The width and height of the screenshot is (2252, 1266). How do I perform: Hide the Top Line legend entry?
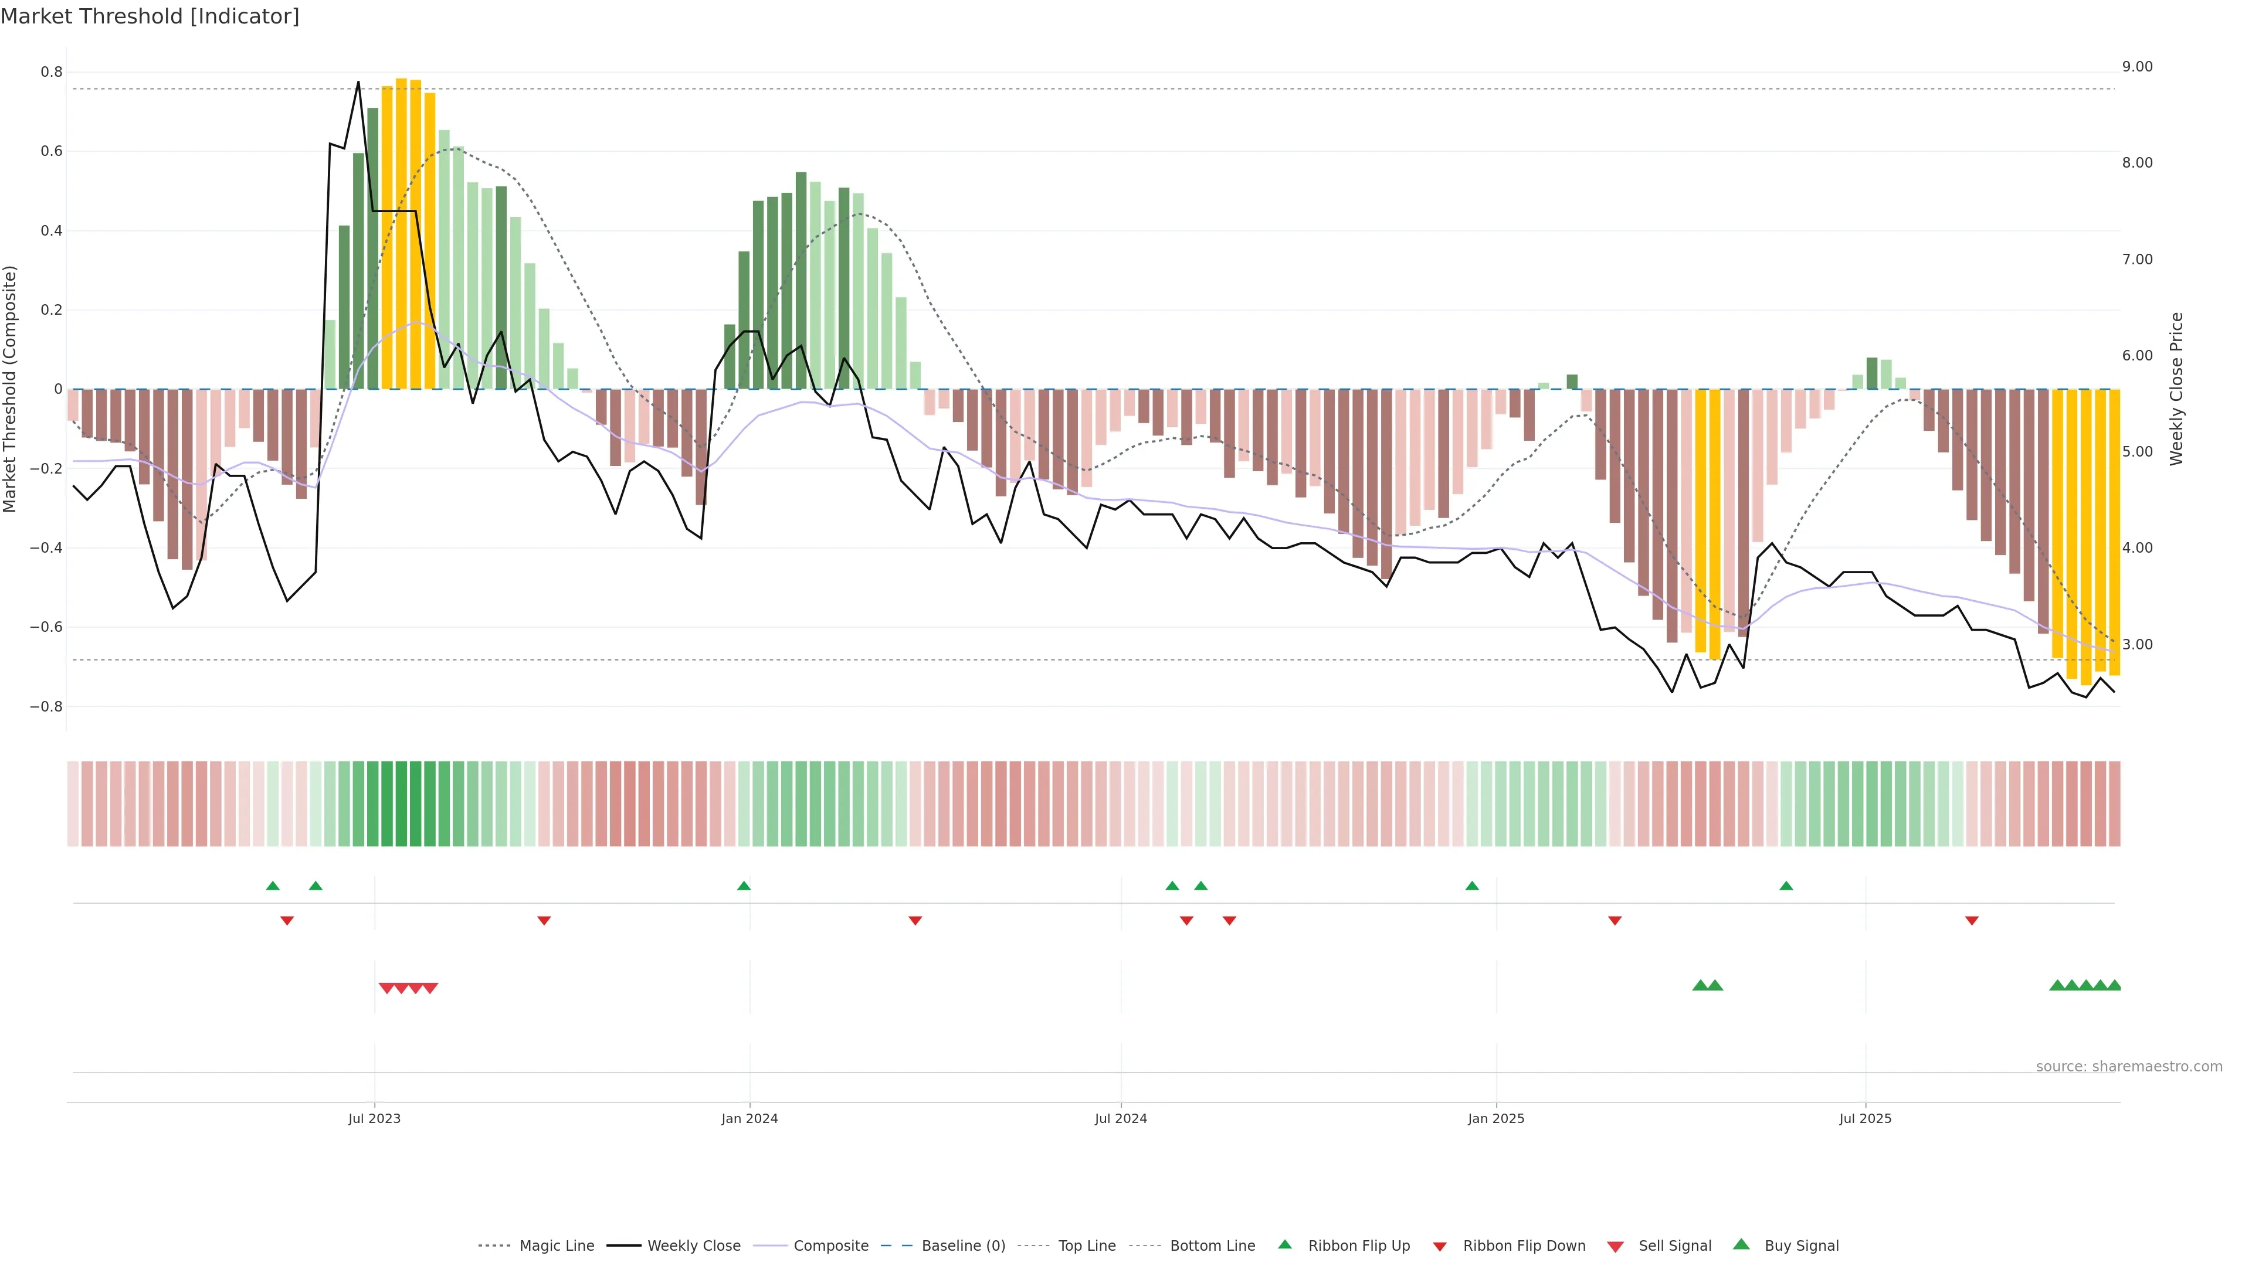1087,1246
